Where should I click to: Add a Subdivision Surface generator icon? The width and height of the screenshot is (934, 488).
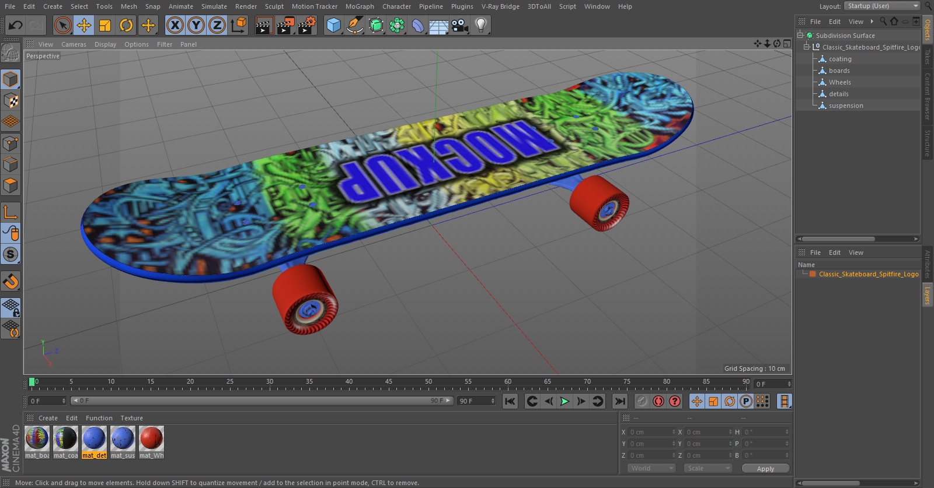[376, 25]
